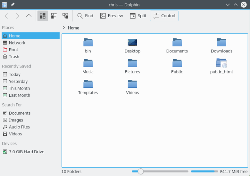Open Network in Places panel
The image size is (250, 176).
(31, 43)
